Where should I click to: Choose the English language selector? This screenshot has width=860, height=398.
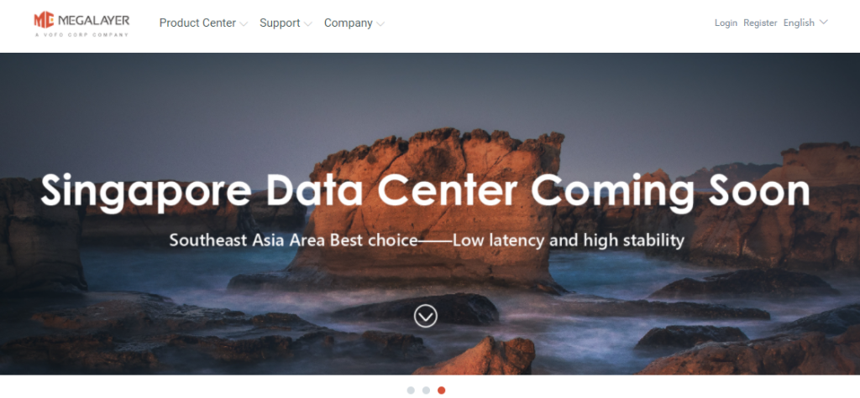(x=799, y=23)
